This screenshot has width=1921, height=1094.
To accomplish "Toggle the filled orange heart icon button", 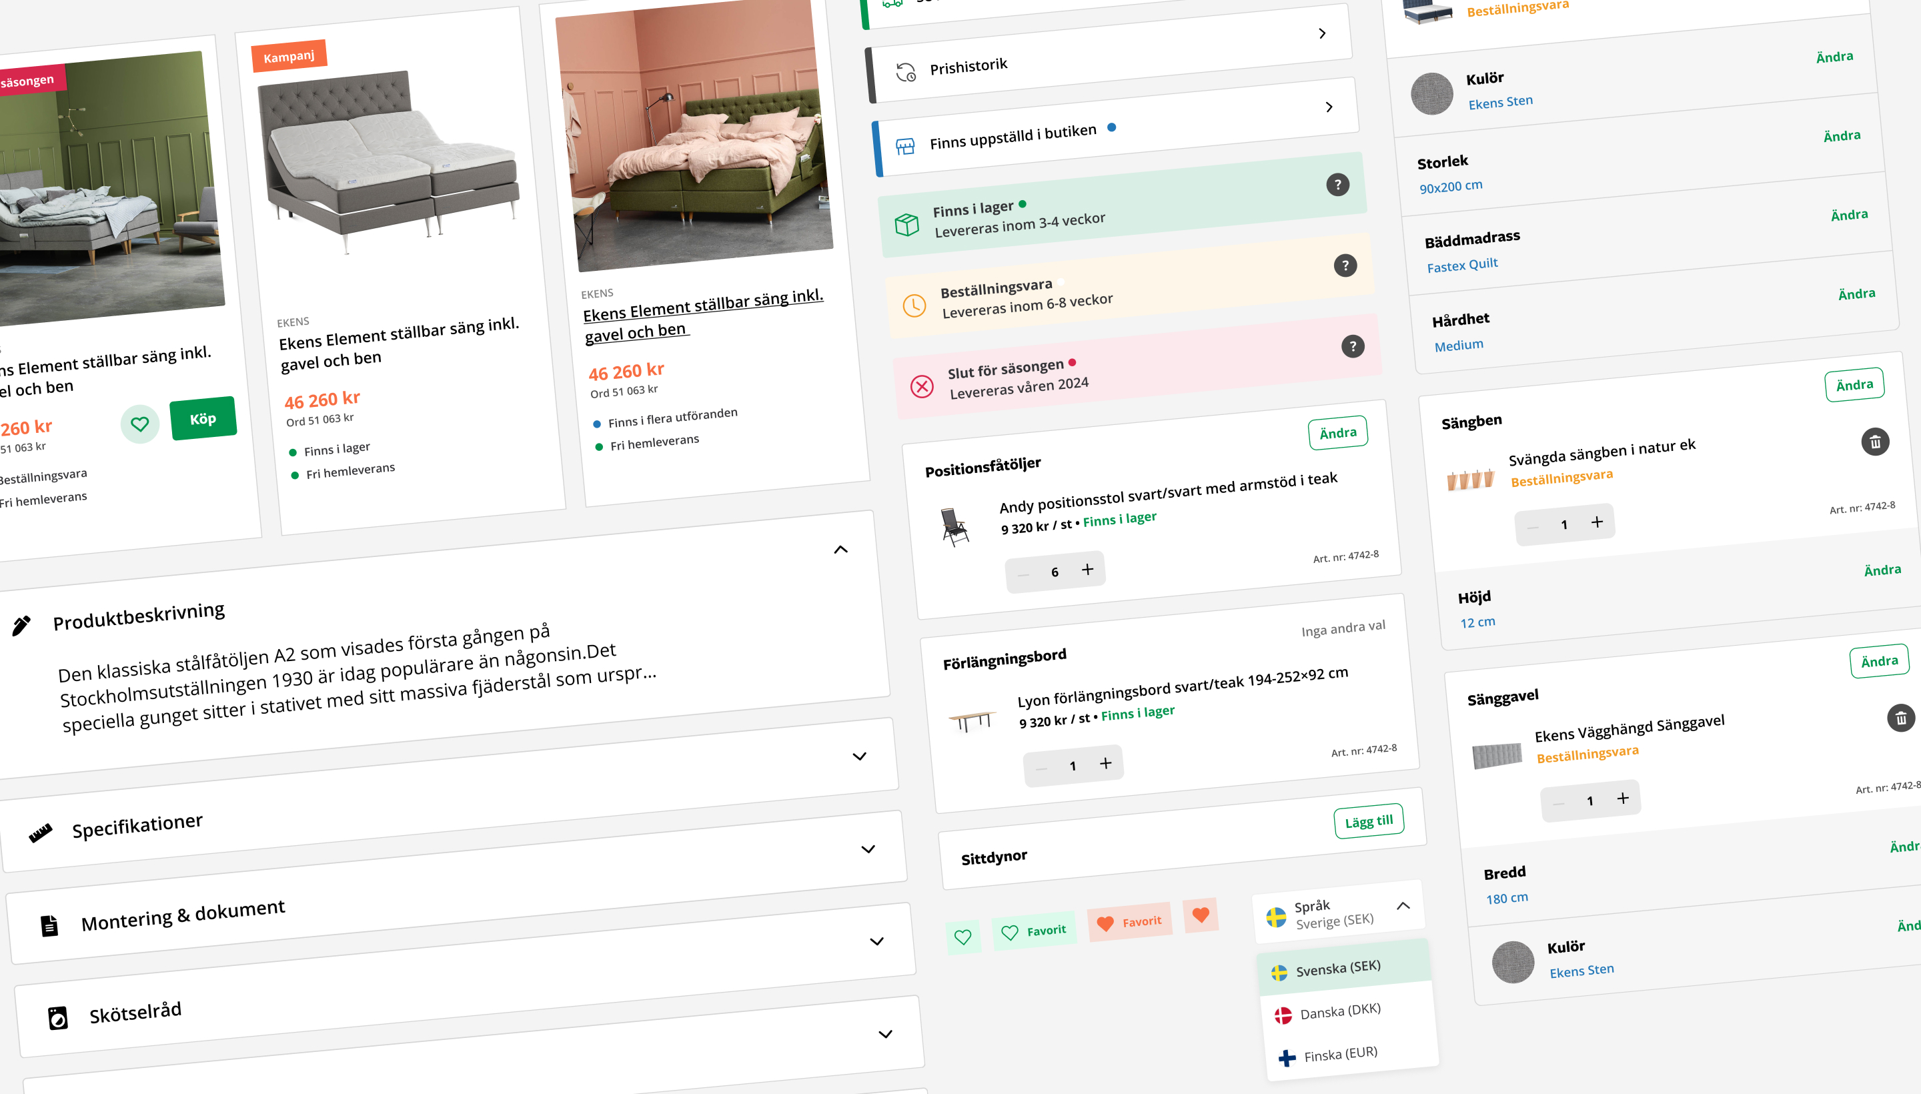I will (1201, 915).
